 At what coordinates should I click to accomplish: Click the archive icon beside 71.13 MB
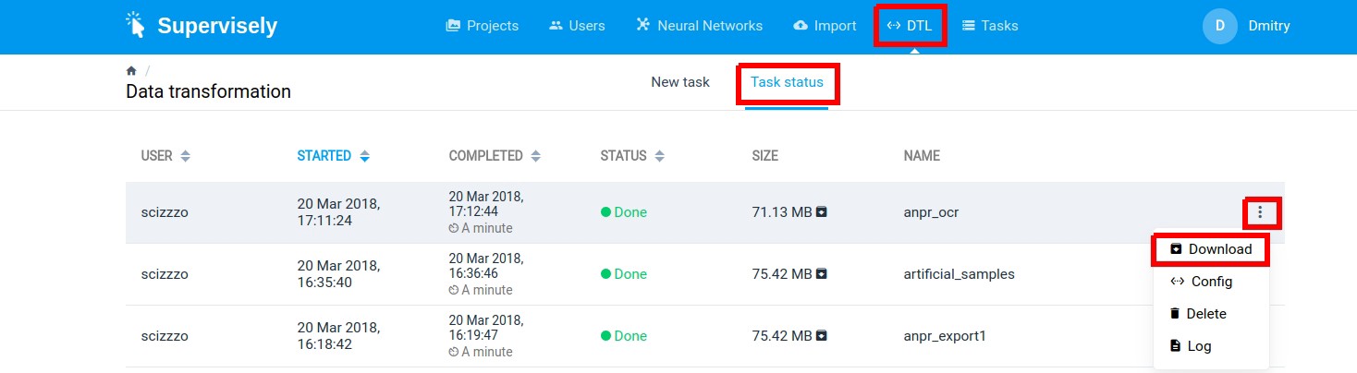pyautogui.click(x=821, y=212)
